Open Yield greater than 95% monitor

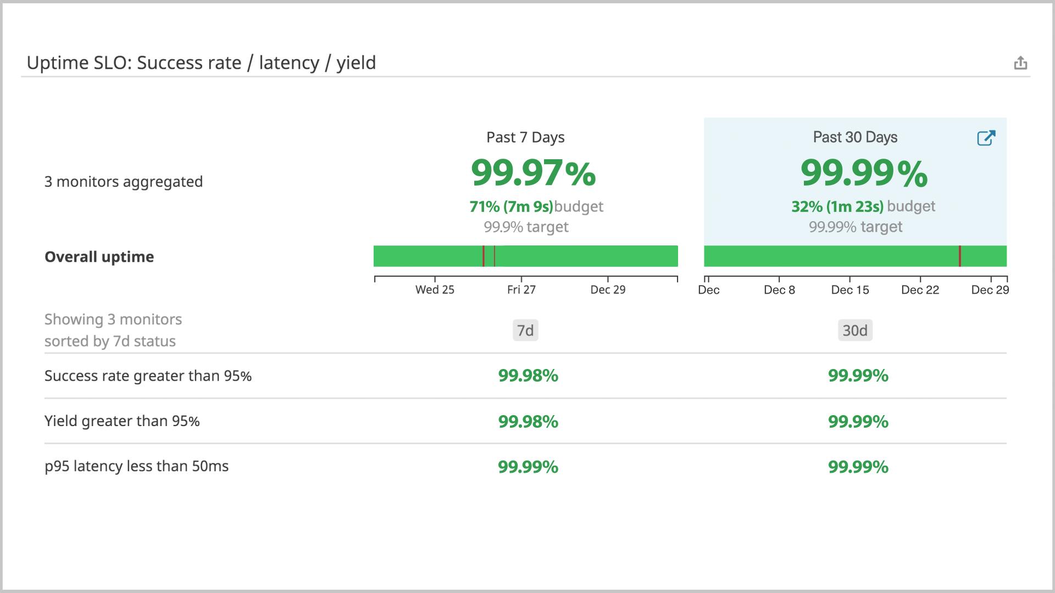122,421
